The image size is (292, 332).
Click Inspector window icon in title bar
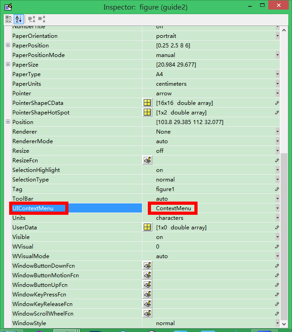point(8,7)
